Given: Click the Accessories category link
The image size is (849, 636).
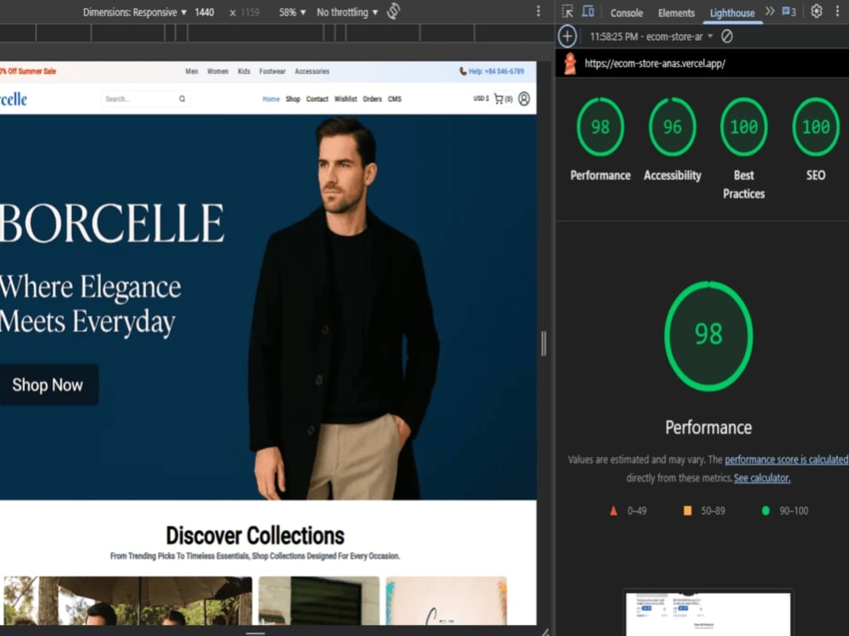Looking at the screenshot, I should 312,71.
